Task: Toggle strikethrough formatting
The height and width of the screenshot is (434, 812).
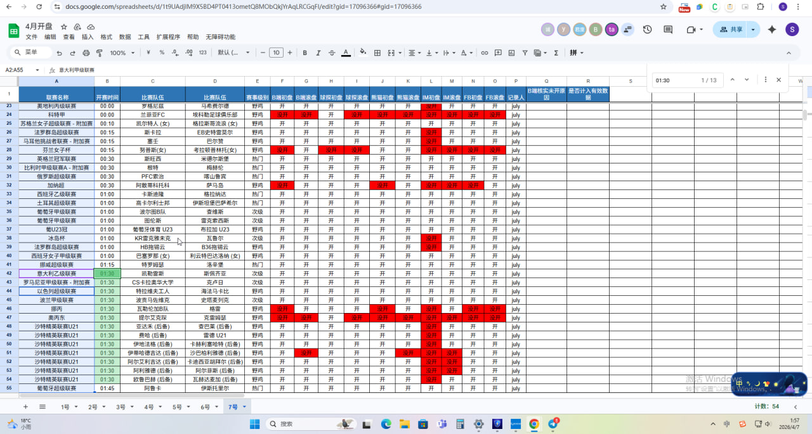Action: pyautogui.click(x=332, y=53)
